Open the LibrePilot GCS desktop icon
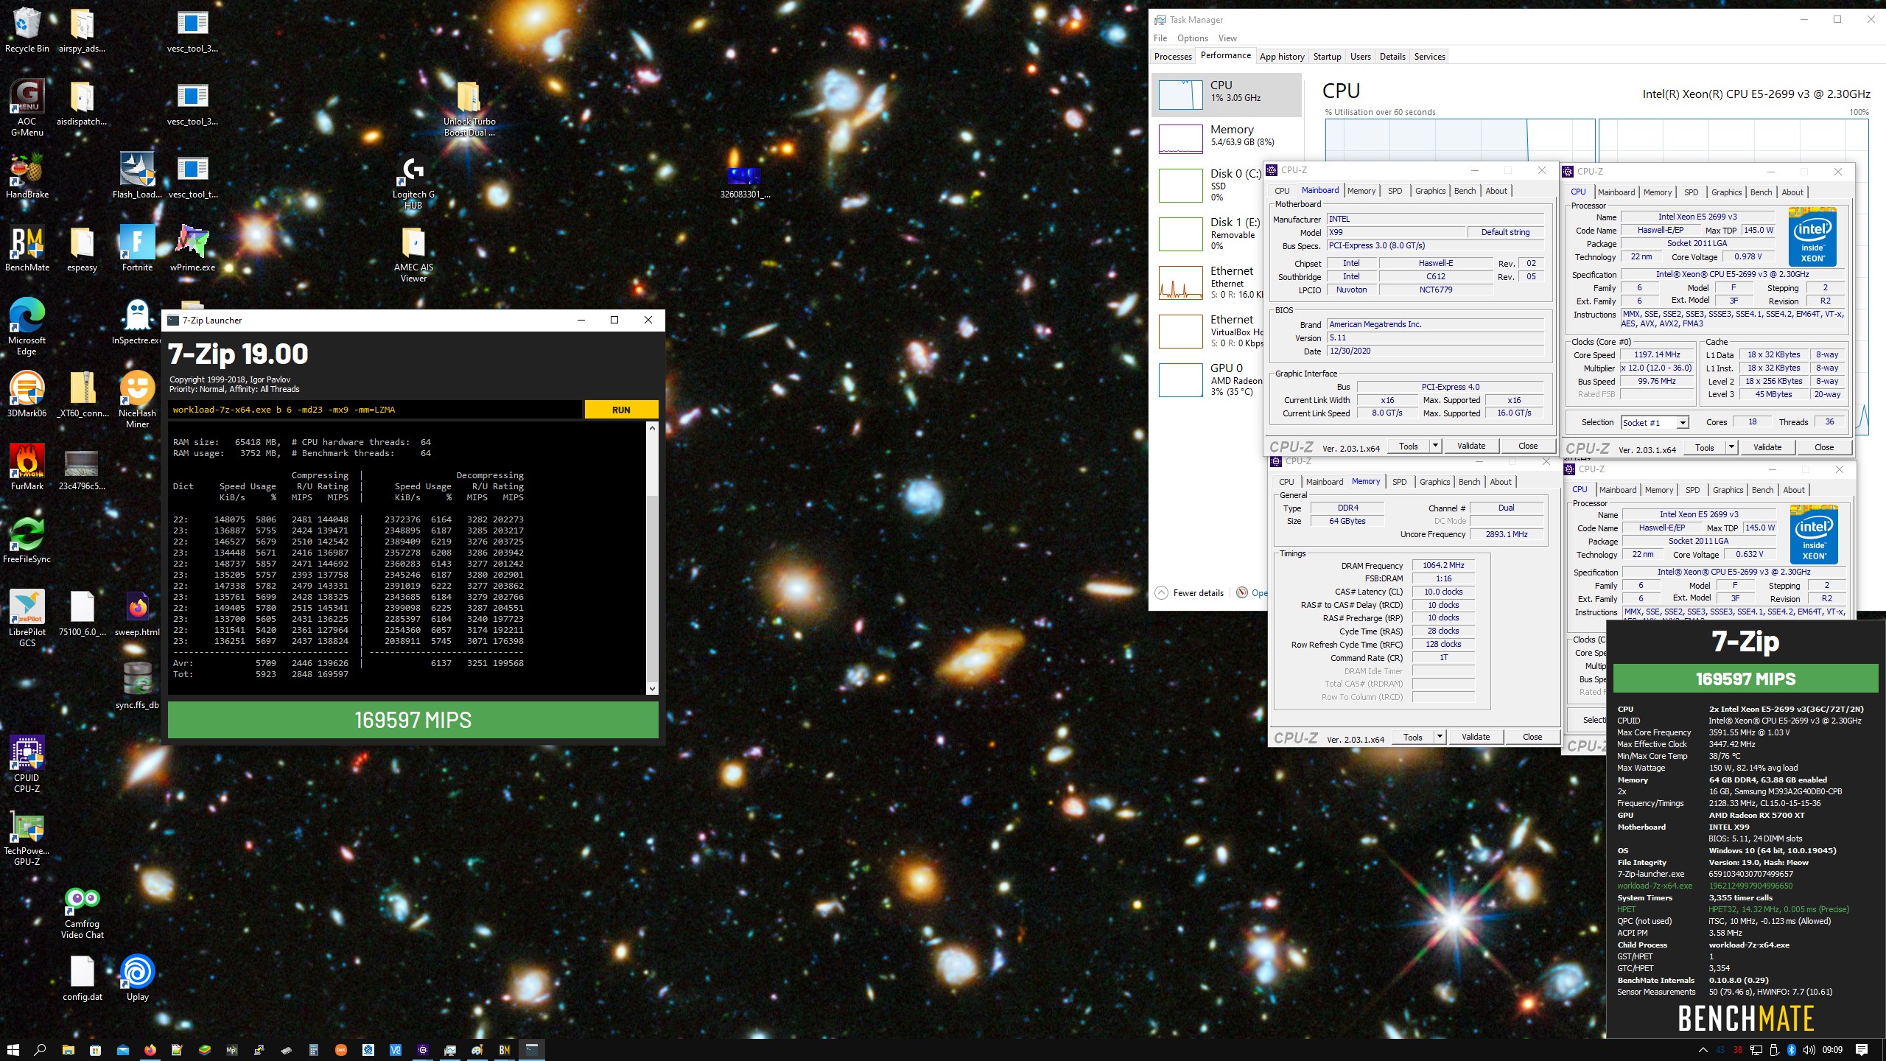The height and width of the screenshot is (1061, 1886). click(x=27, y=618)
